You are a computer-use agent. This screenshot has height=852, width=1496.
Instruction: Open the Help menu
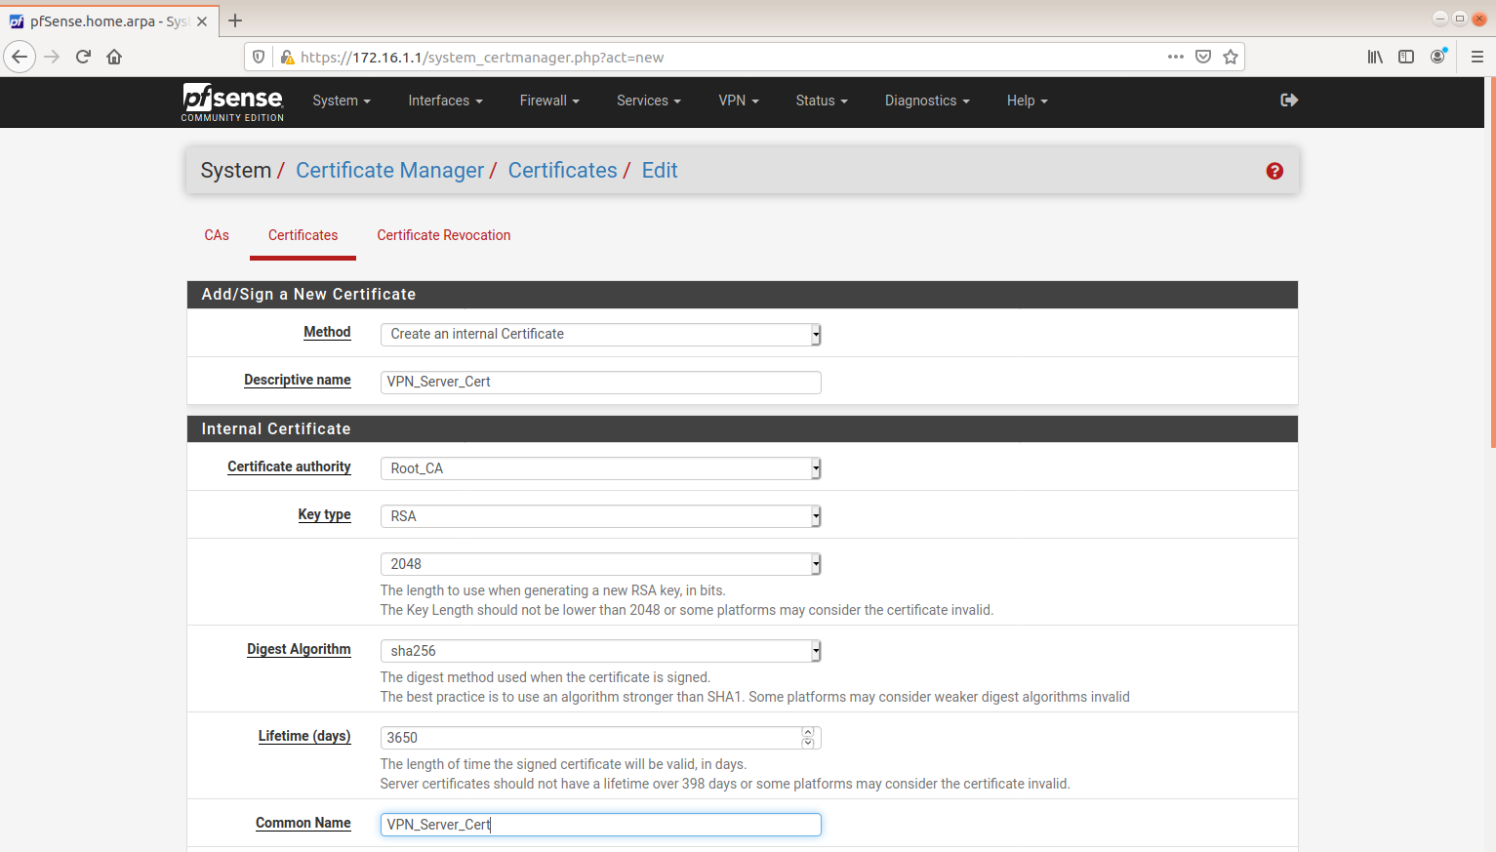click(x=1028, y=101)
